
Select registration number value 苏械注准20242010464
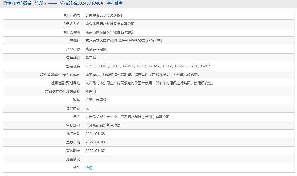(x=103, y=15)
